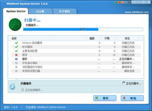
Task: Click the scan progress bar at 63%
Action: pyautogui.click(x=83, y=29)
